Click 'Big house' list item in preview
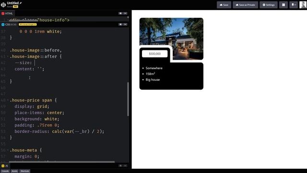This screenshot has height=173, width=307. pos(153,80)
